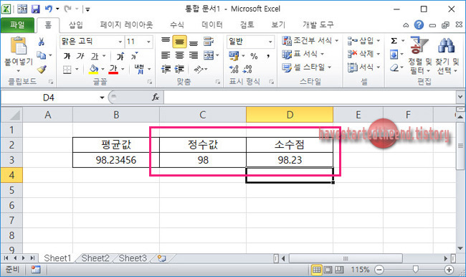
Task: Click the Clear eraser icon
Action: click(394, 68)
